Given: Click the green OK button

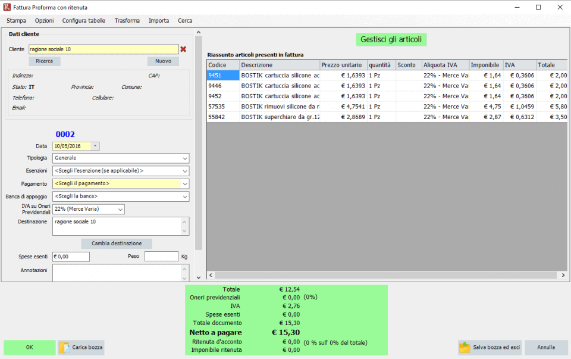Looking at the screenshot, I should tap(29, 347).
